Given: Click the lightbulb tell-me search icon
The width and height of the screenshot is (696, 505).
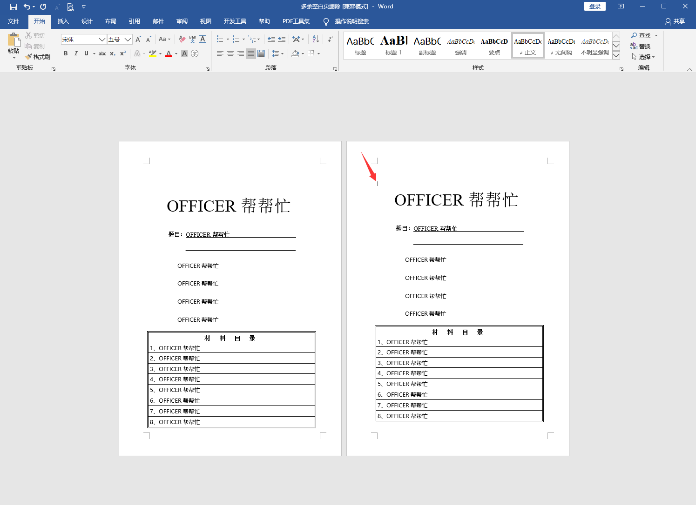Looking at the screenshot, I should [326, 21].
